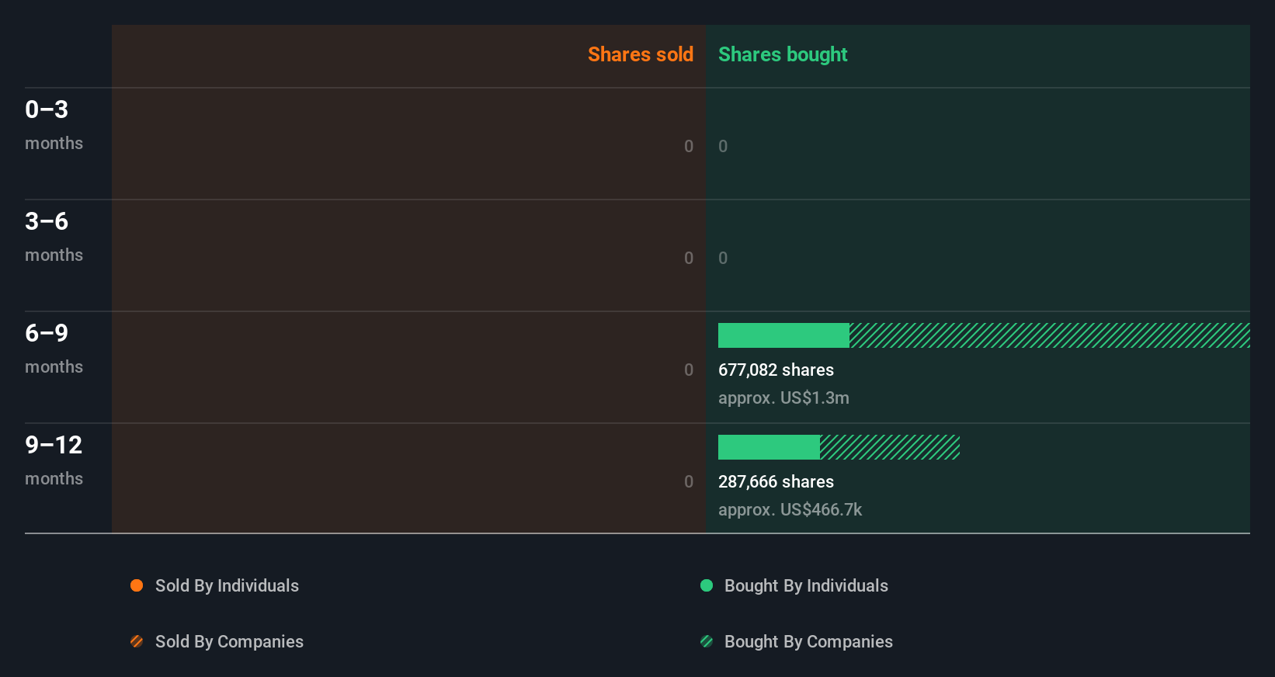
Task: Toggle the Bought By Companies legend label
Action: 808,641
